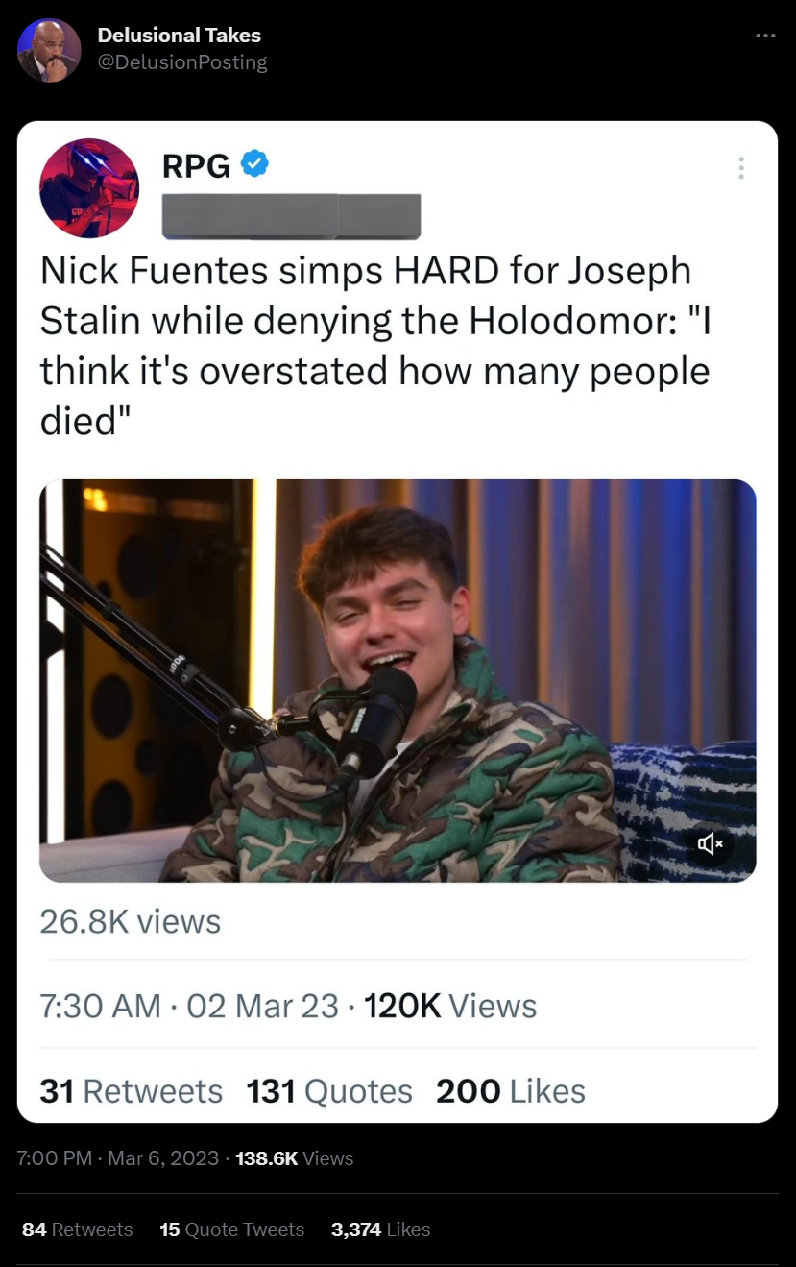The image size is (796, 1267).
Task: View the 3,374 Likes list
Action: coord(380,1230)
